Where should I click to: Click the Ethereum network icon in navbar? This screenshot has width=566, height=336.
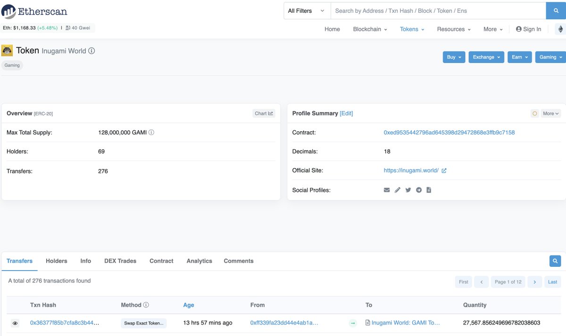(560, 29)
